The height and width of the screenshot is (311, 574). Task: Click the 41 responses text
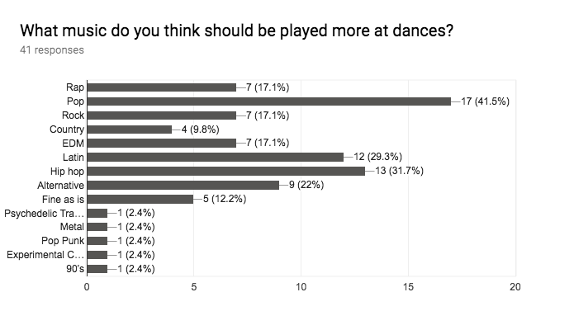pyautogui.click(x=52, y=50)
